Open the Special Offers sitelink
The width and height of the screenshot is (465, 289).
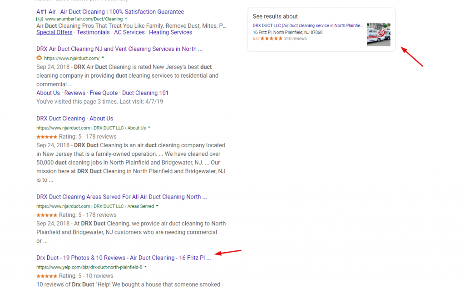[x=54, y=32]
